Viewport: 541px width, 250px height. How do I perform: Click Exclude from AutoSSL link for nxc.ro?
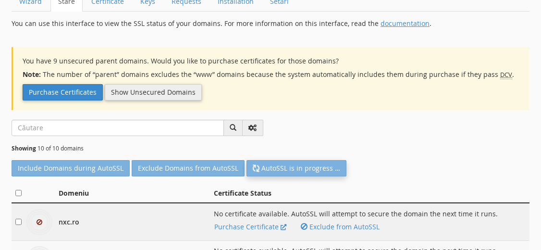340,227
